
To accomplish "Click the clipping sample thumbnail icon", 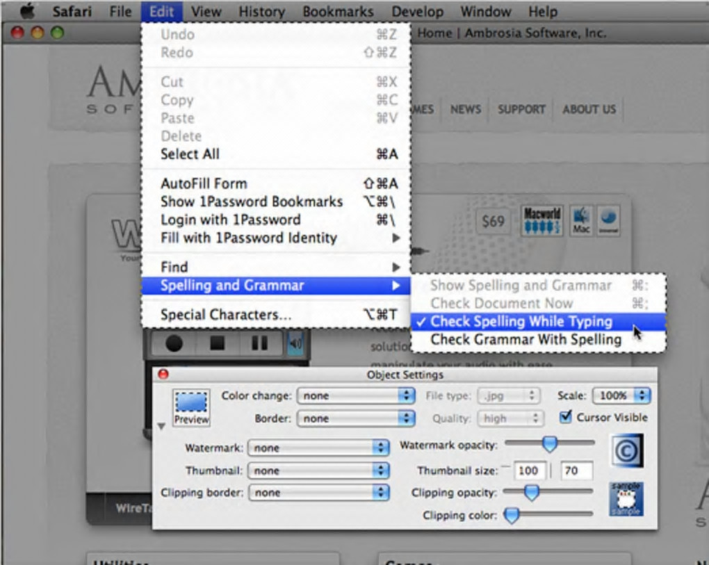I will 626,499.
